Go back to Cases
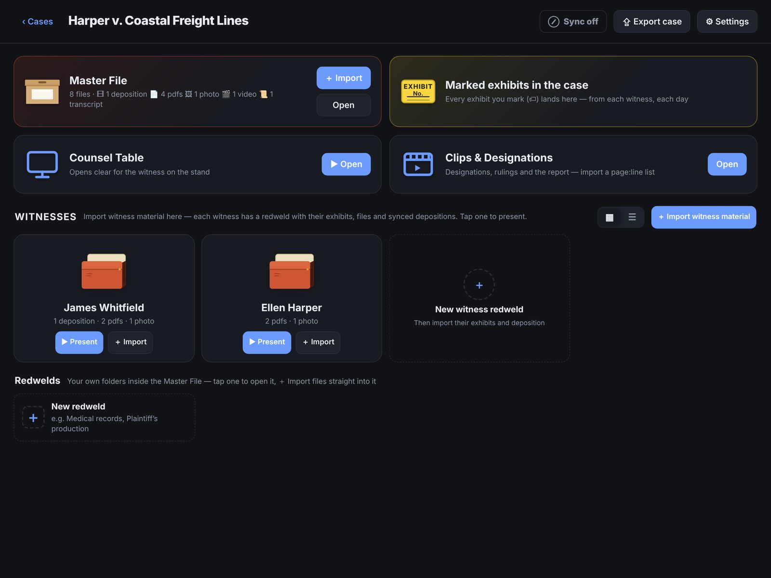 click(x=37, y=22)
